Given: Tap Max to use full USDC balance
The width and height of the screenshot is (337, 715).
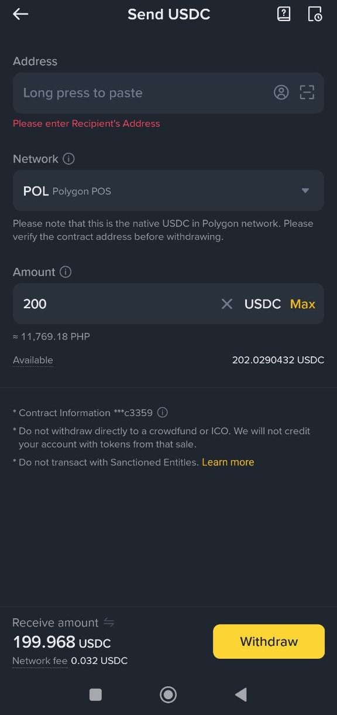Looking at the screenshot, I should point(302,304).
